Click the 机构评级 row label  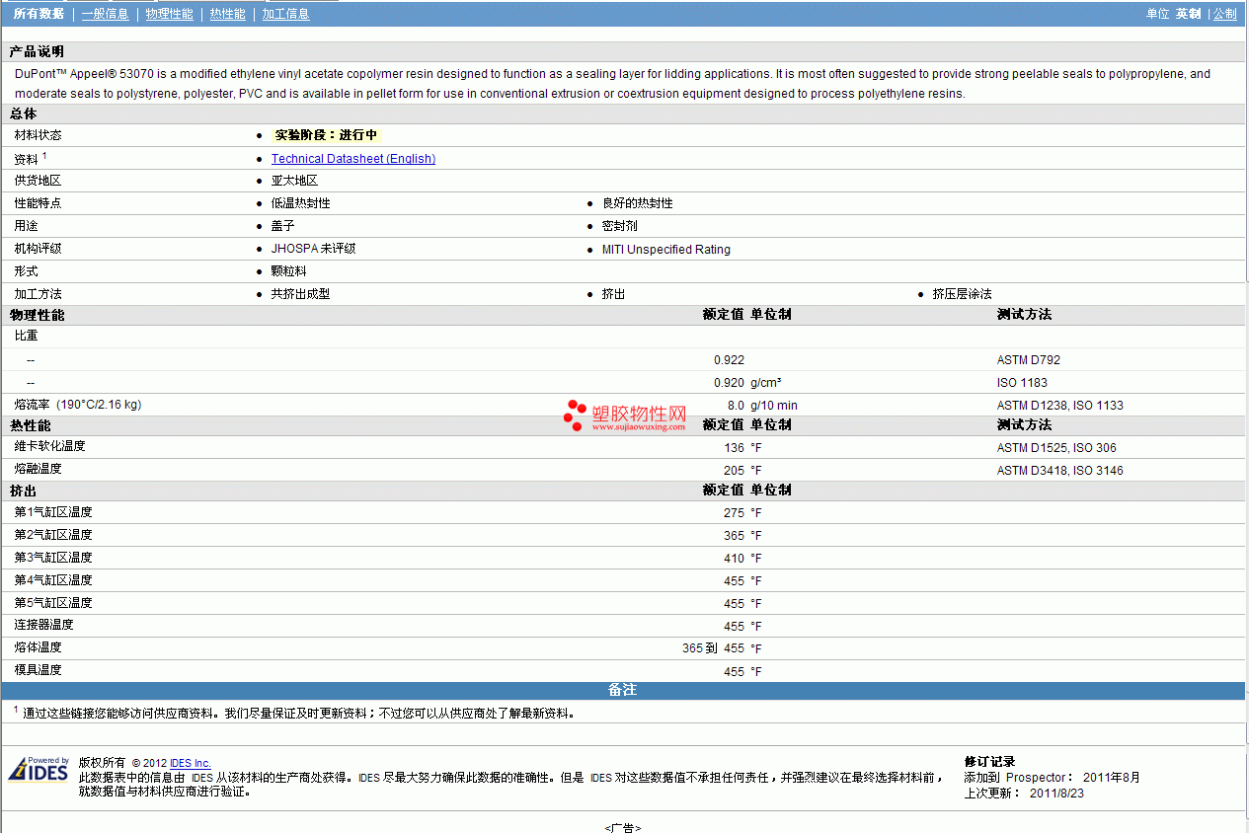[x=38, y=249]
